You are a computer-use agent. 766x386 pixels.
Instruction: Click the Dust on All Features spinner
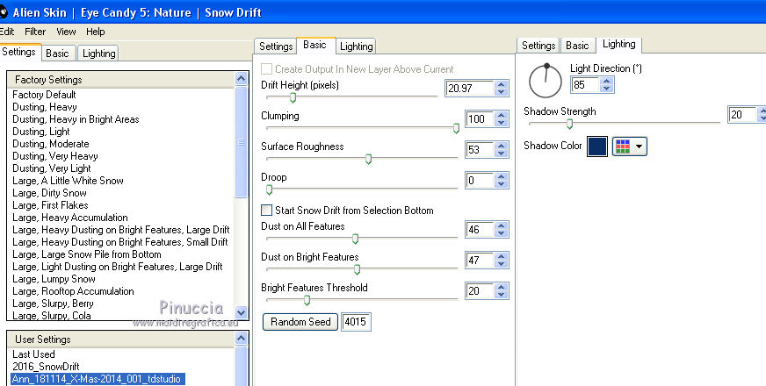point(501,229)
